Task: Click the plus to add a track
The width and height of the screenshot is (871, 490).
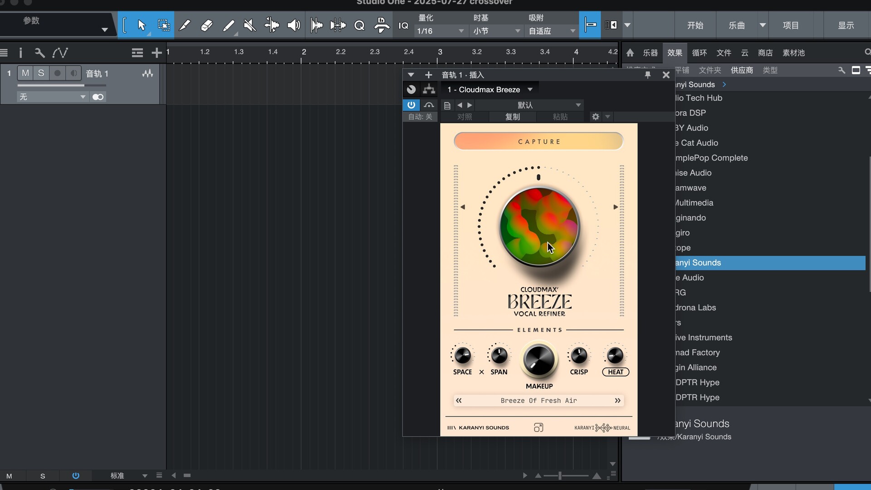Action: pos(157,53)
